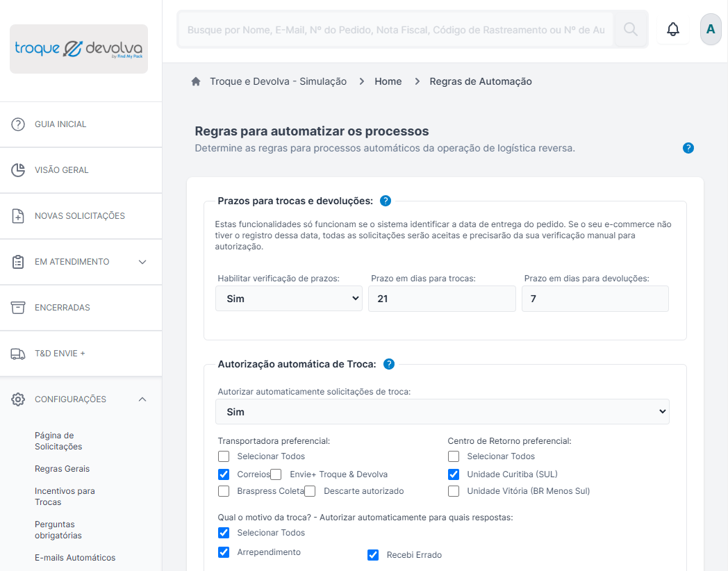Click the Encerradas box icon
This screenshot has width=728, height=571.
pos(17,307)
